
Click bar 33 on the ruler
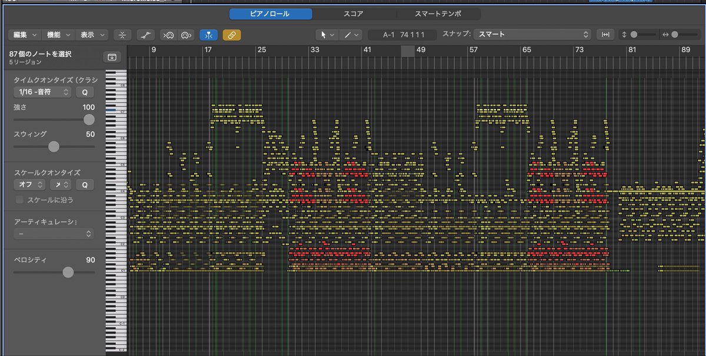(x=315, y=51)
